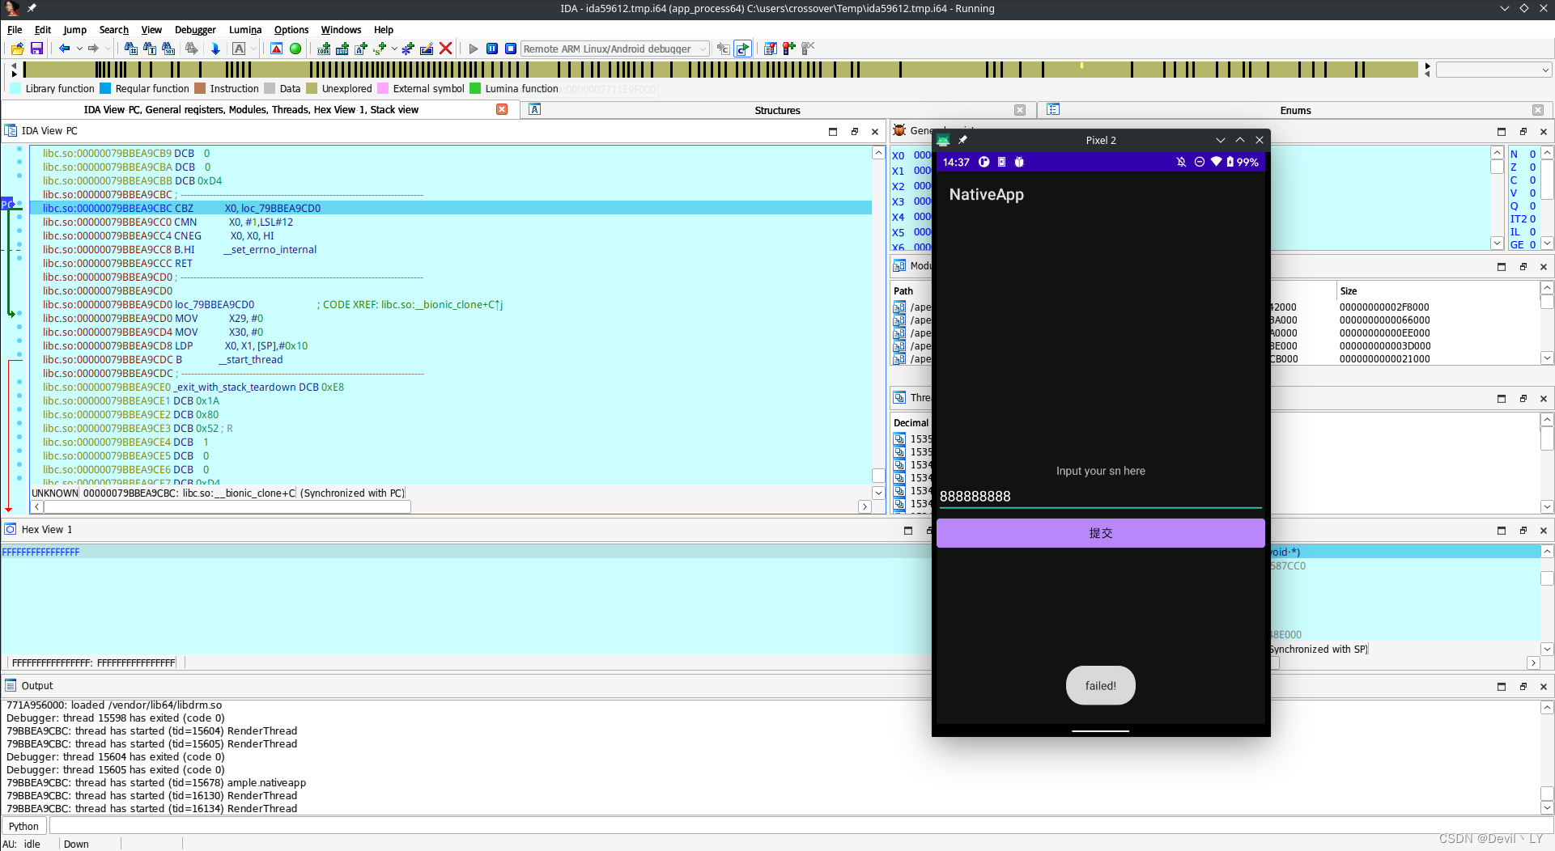Image resolution: width=1555 pixels, height=851 pixels.
Task: Jump forward with the grey right arrow
Action: (93, 49)
